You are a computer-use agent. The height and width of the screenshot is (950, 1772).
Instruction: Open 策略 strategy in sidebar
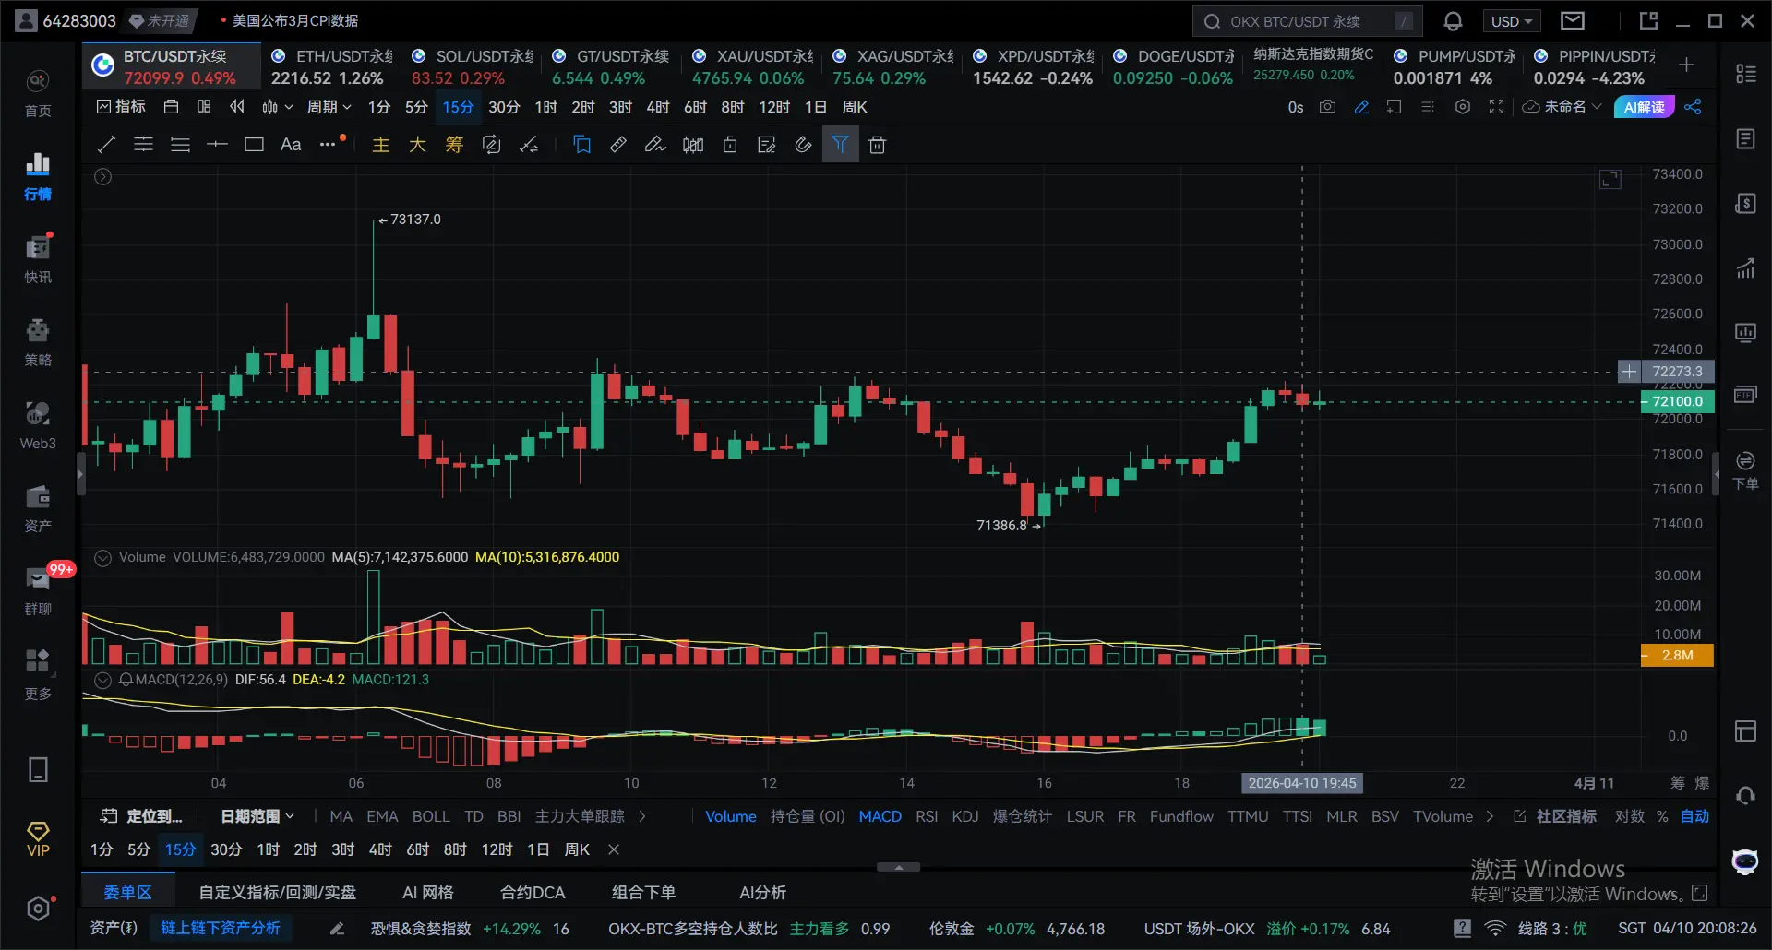(x=38, y=343)
